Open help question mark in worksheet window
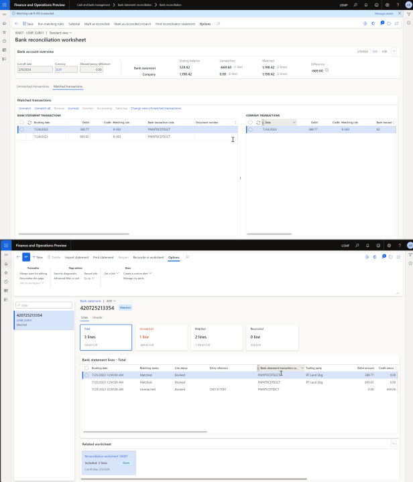413x482 pixels. pyautogui.click(x=398, y=5)
